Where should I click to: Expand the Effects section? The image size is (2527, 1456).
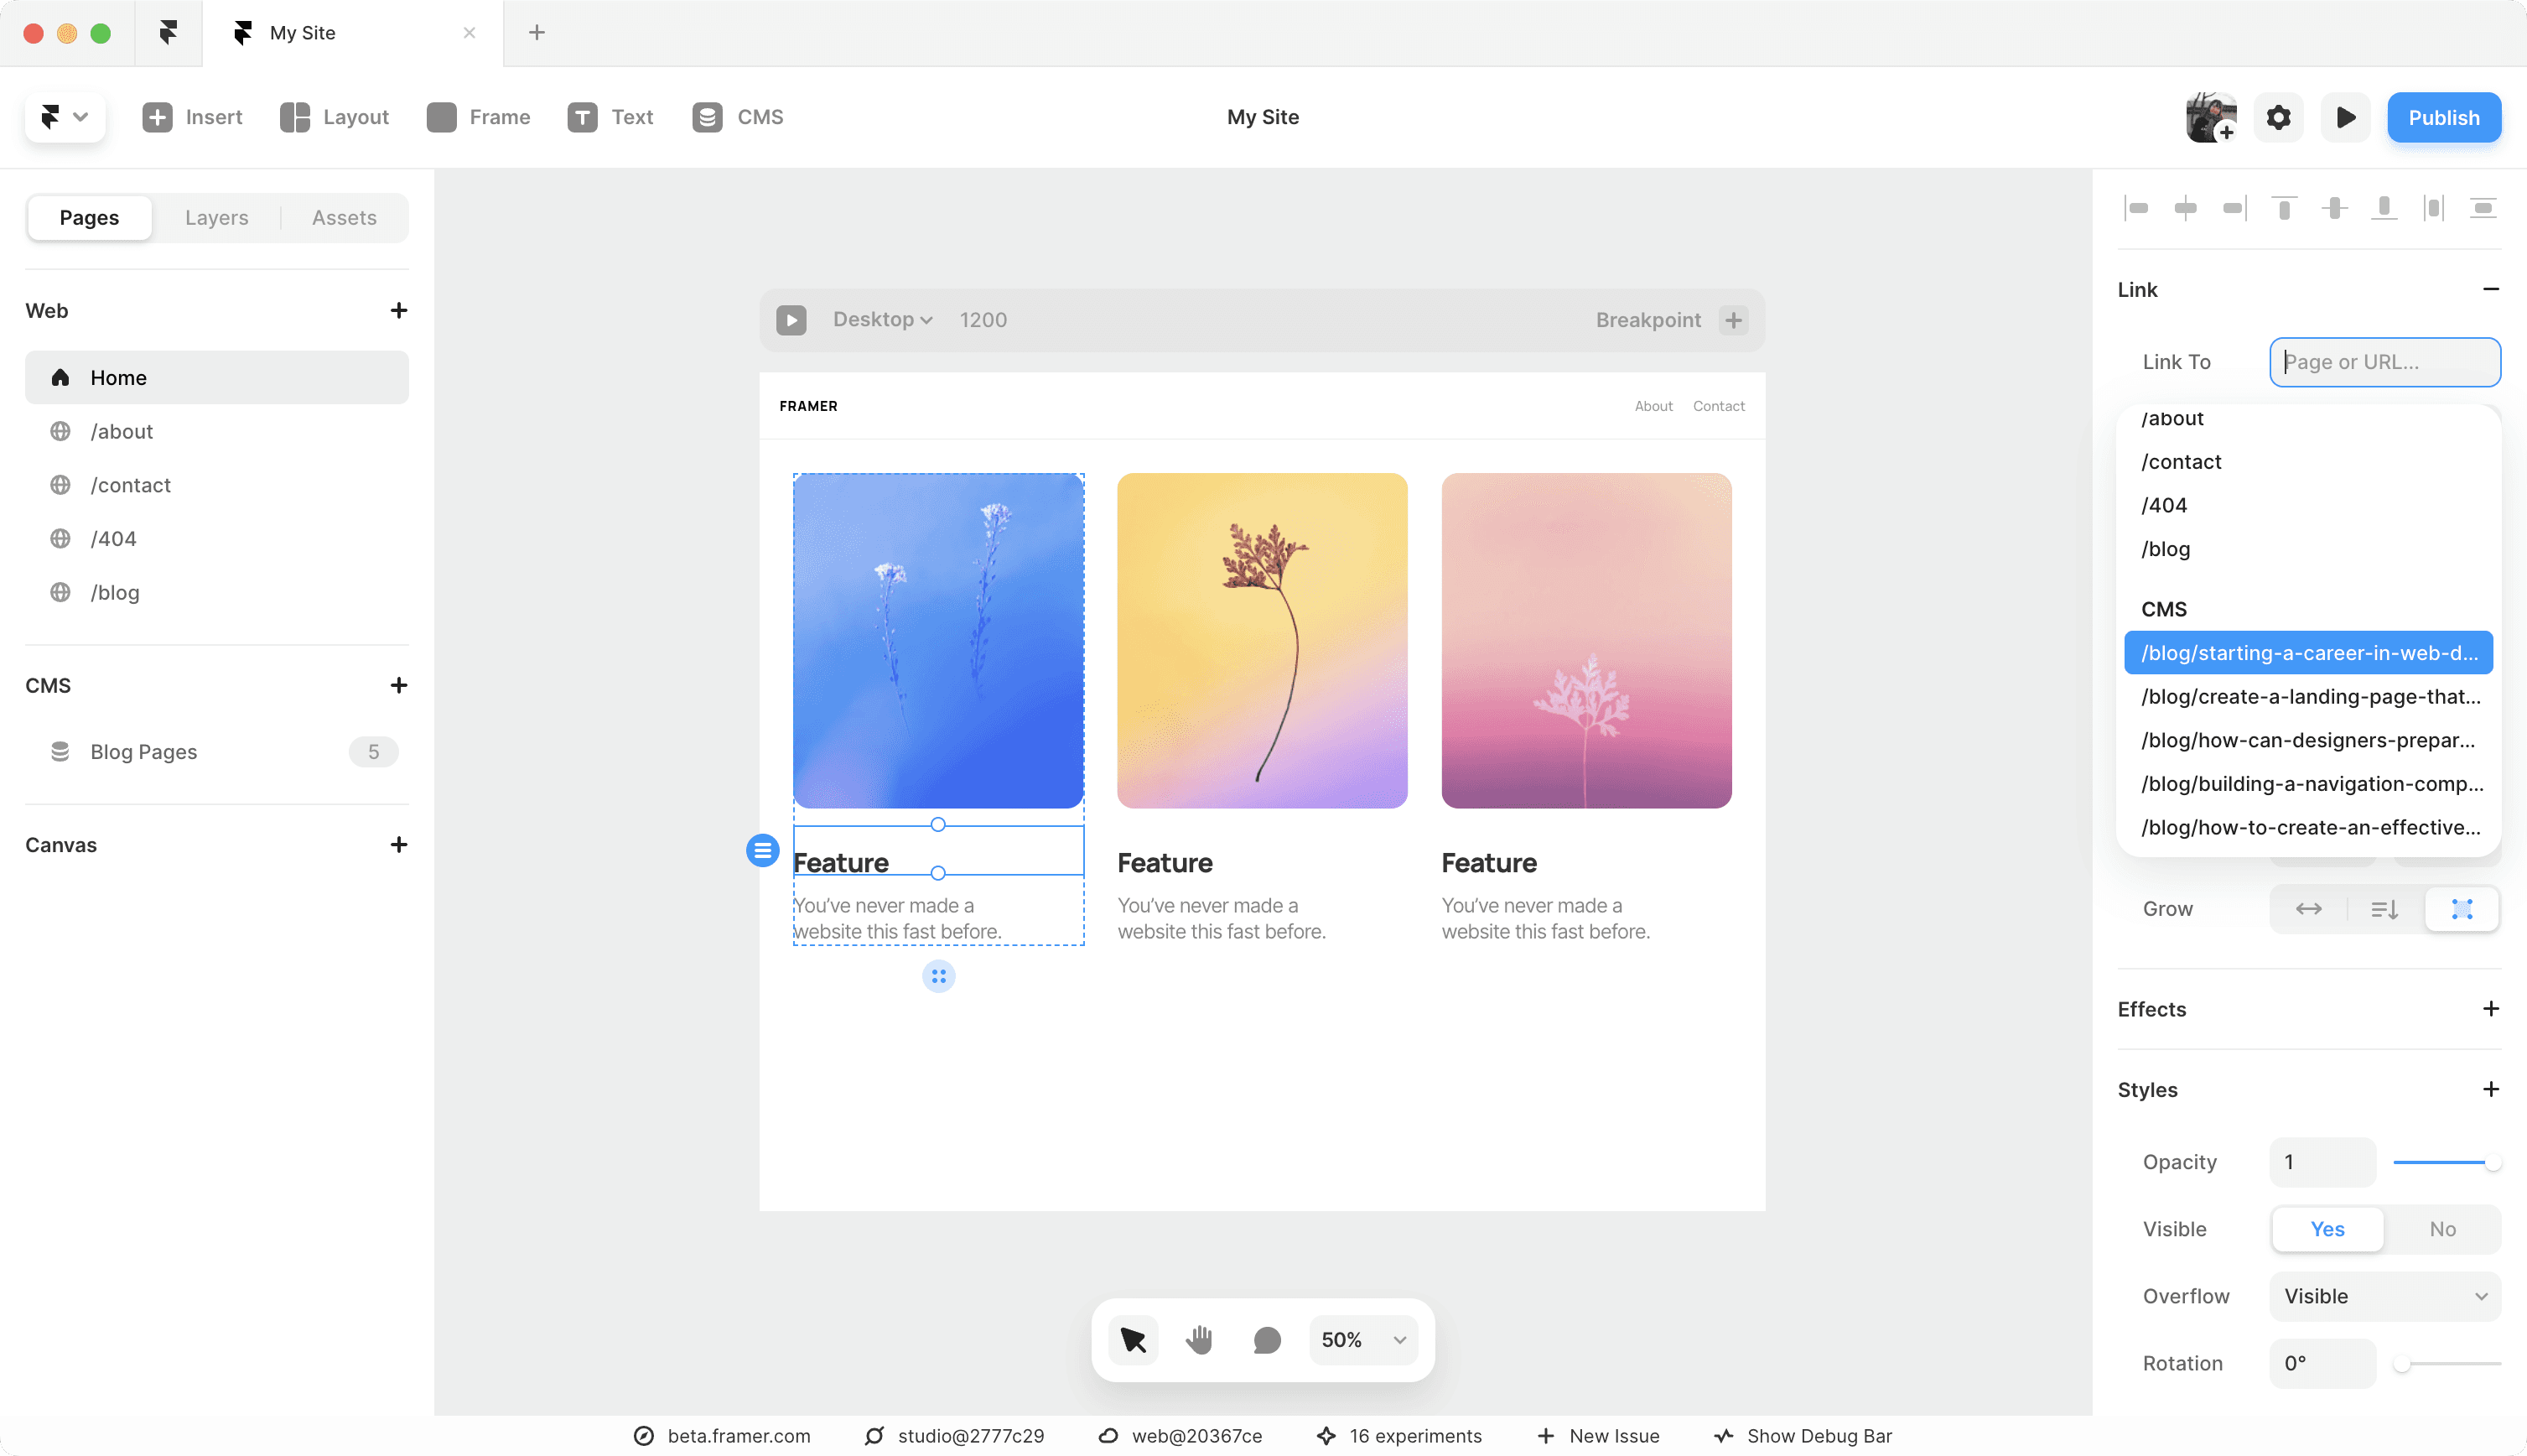tap(2490, 1009)
